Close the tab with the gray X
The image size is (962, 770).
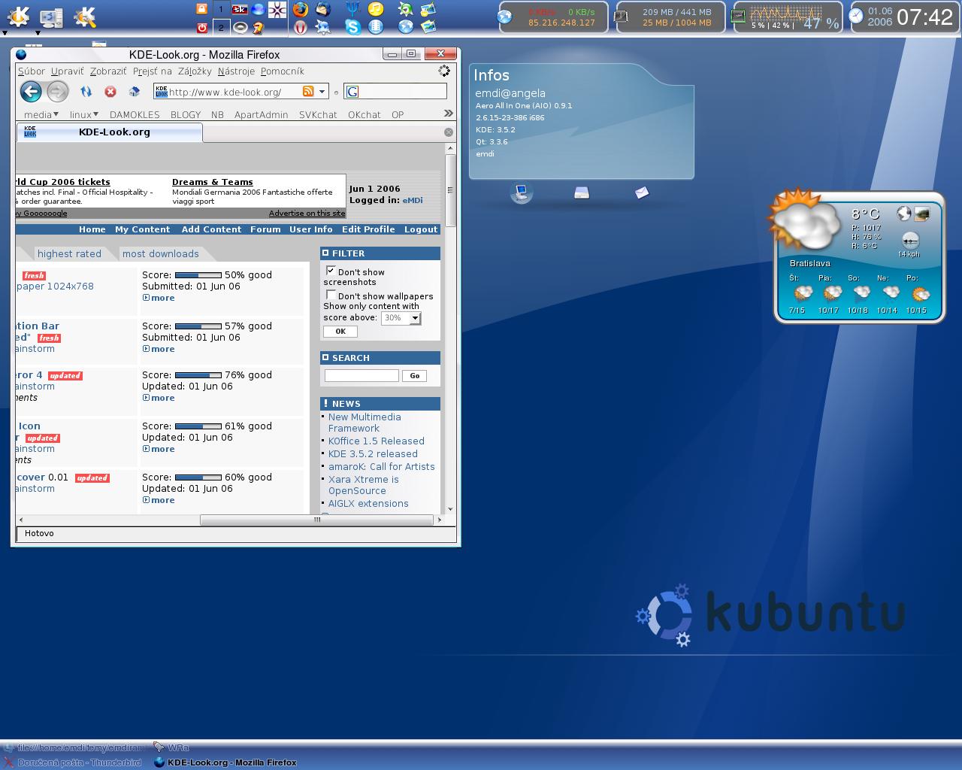point(449,132)
